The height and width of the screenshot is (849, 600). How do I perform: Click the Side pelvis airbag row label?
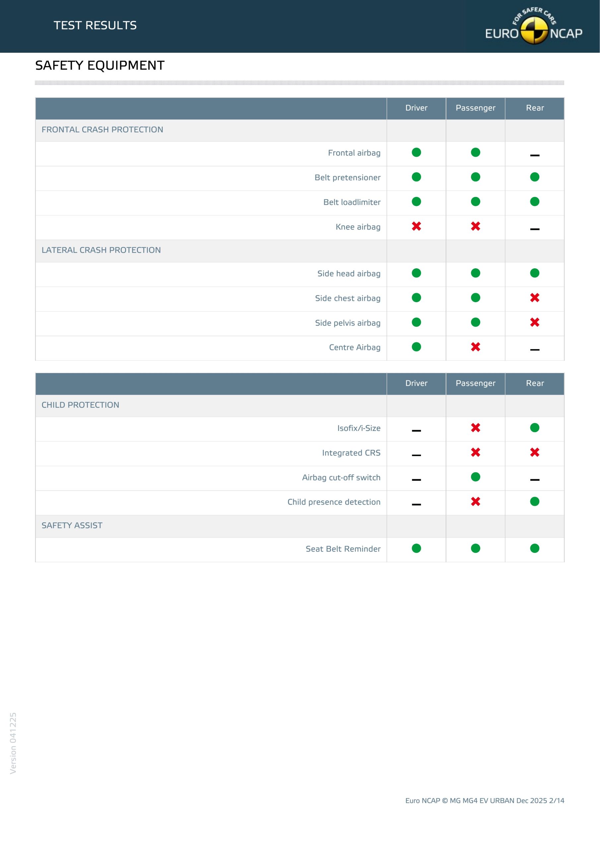[x=347, y=323]
